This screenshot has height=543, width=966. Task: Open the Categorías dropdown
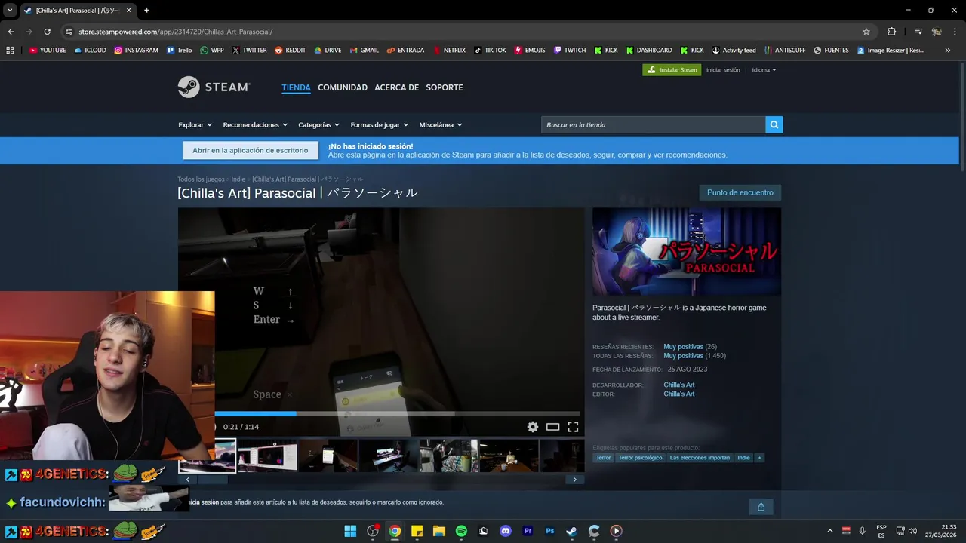[318, 125]
